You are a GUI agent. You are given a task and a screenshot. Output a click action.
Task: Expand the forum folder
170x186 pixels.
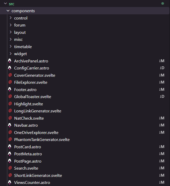tap(10, 25)
